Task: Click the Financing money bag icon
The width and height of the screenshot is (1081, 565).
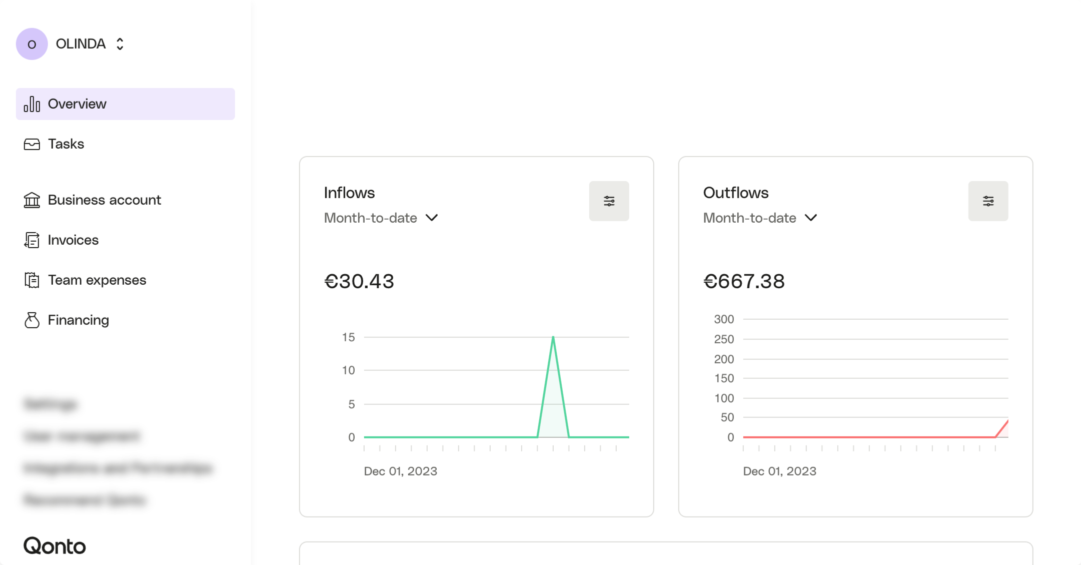Action: (x=32, y=320)
